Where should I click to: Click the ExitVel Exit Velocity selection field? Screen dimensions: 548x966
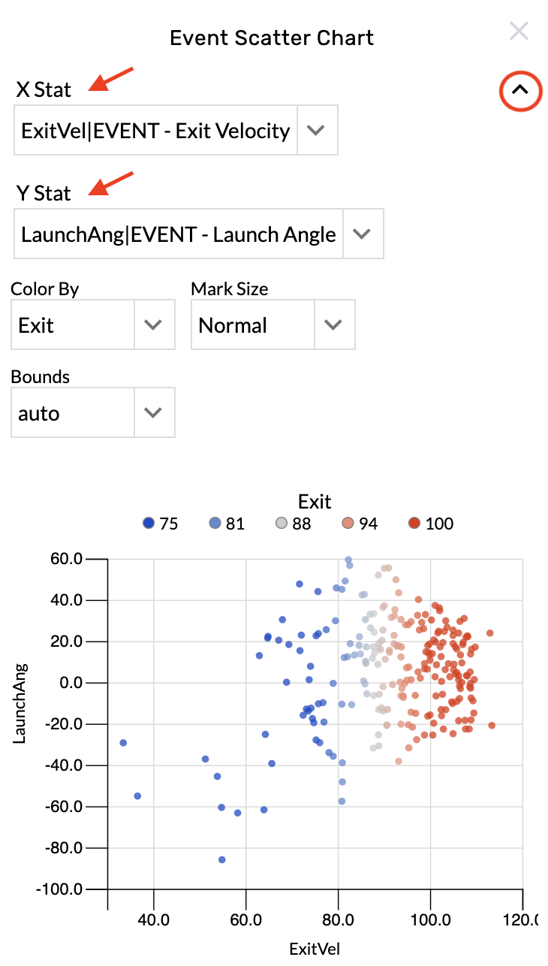(x=156, y=131)
